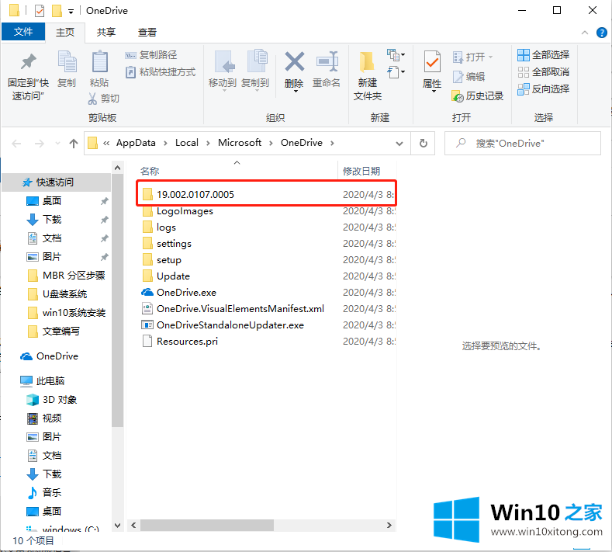Click the Copy (复制) ribbon icon

[x=67, y=62]
